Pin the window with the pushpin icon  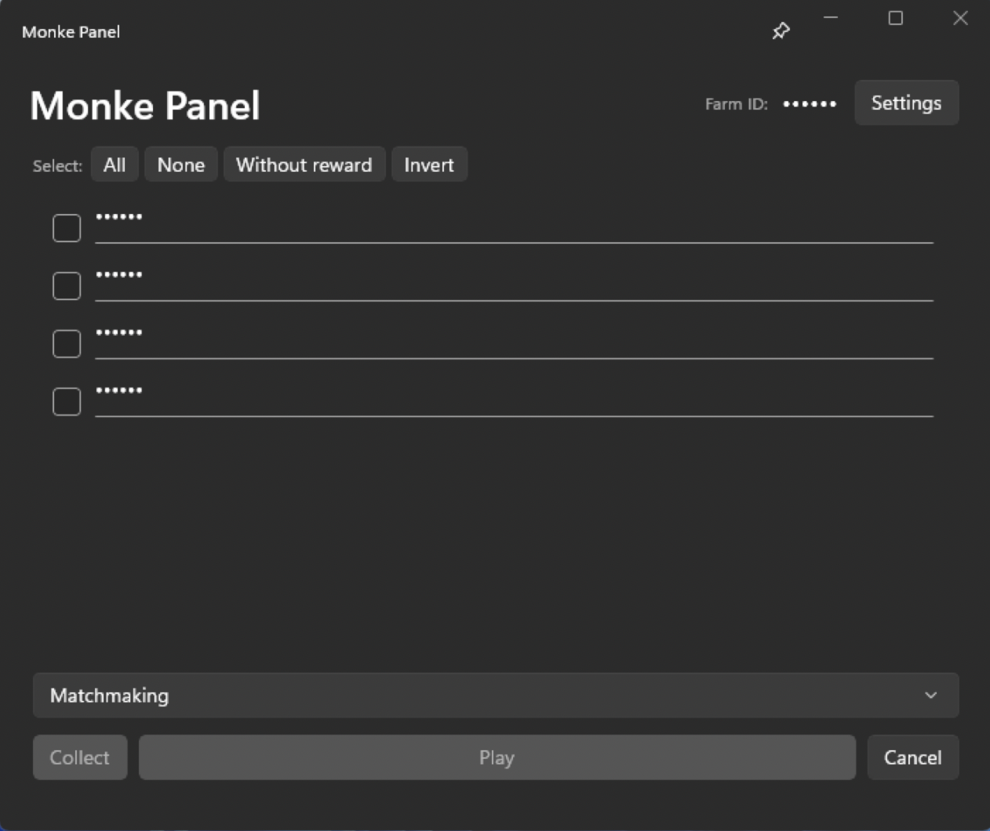[781, 31]
